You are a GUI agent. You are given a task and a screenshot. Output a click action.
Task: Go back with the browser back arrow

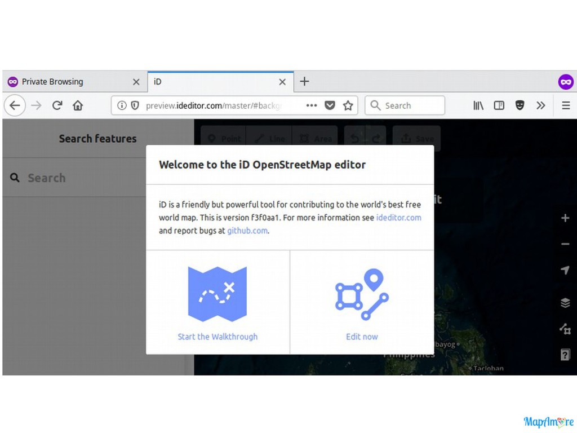[x=15, y=105]
